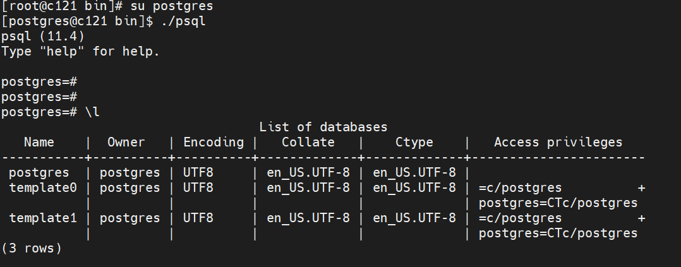Click the "List of databases" title
The image size is (681, 267).
coord(323,128)
